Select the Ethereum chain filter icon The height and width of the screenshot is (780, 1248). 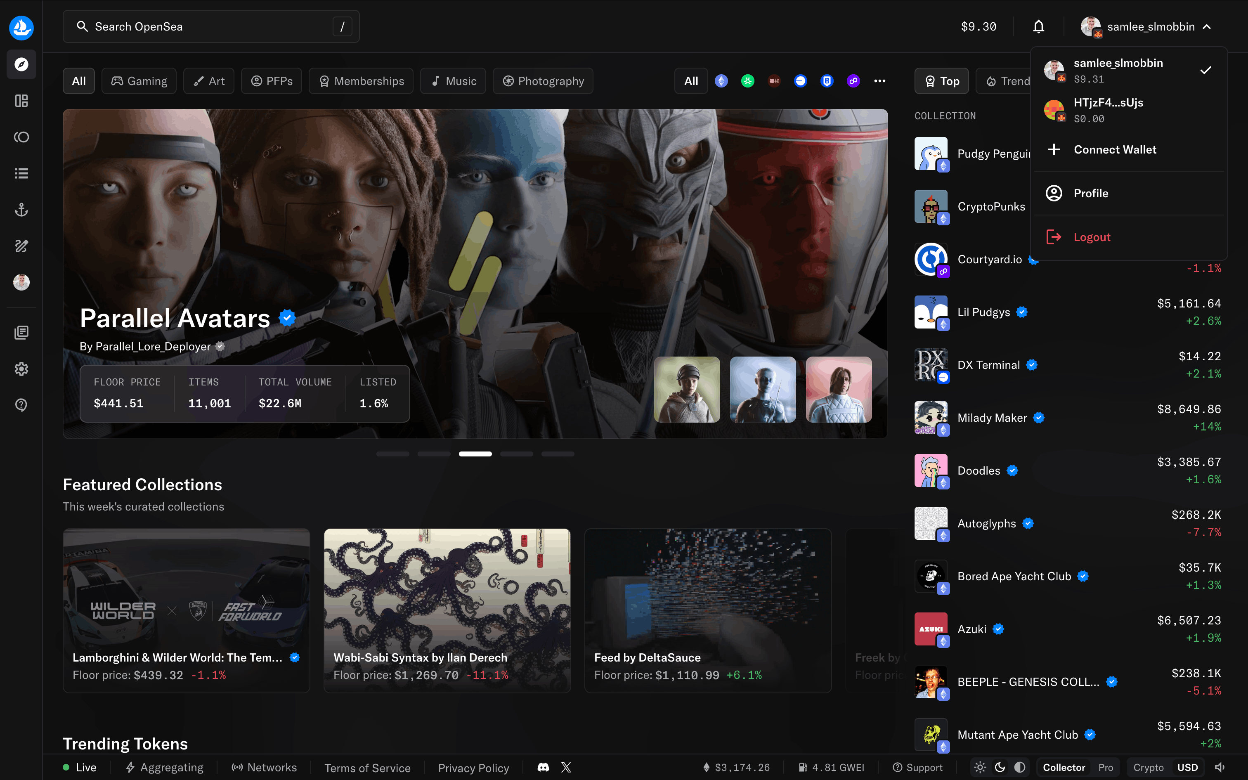point(721,80)
